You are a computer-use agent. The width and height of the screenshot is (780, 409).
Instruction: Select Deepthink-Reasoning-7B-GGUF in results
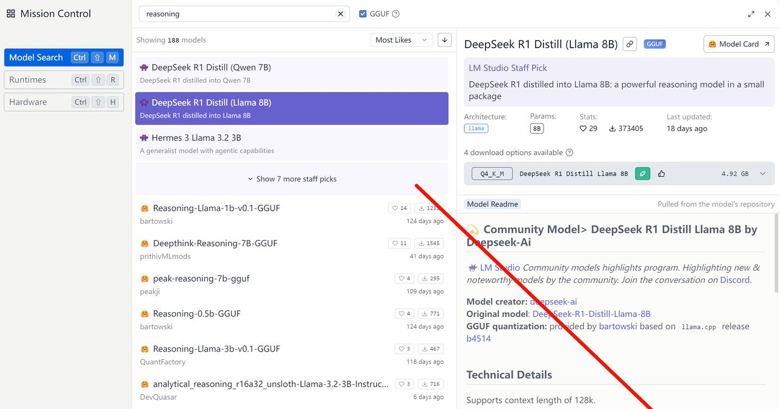[x=292, y=249]
